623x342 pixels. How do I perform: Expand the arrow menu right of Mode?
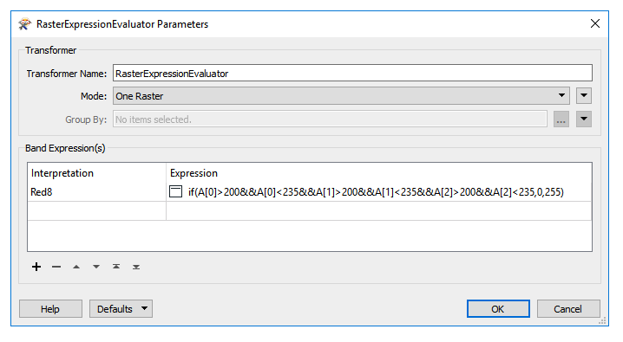584,95
